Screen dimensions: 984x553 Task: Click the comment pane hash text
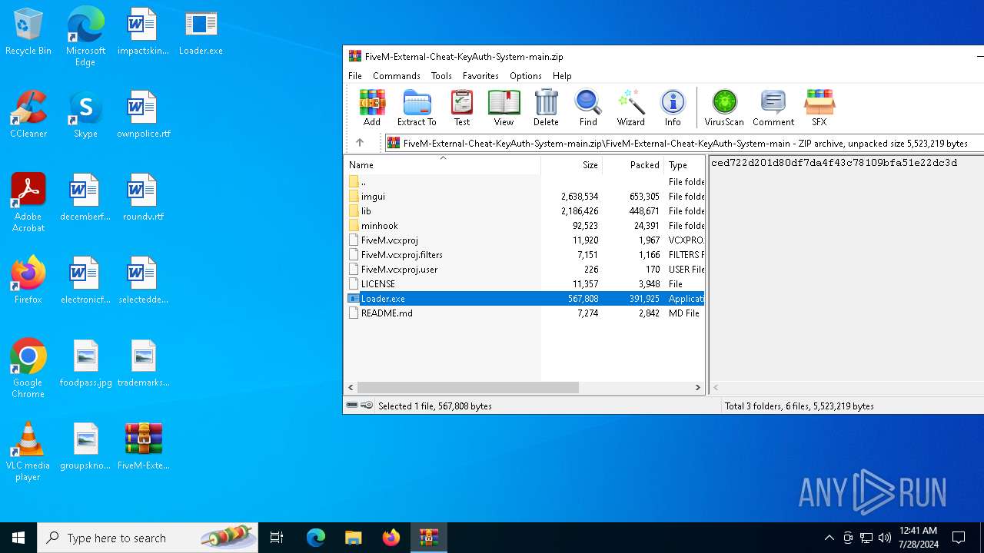(x=834, y=163)
